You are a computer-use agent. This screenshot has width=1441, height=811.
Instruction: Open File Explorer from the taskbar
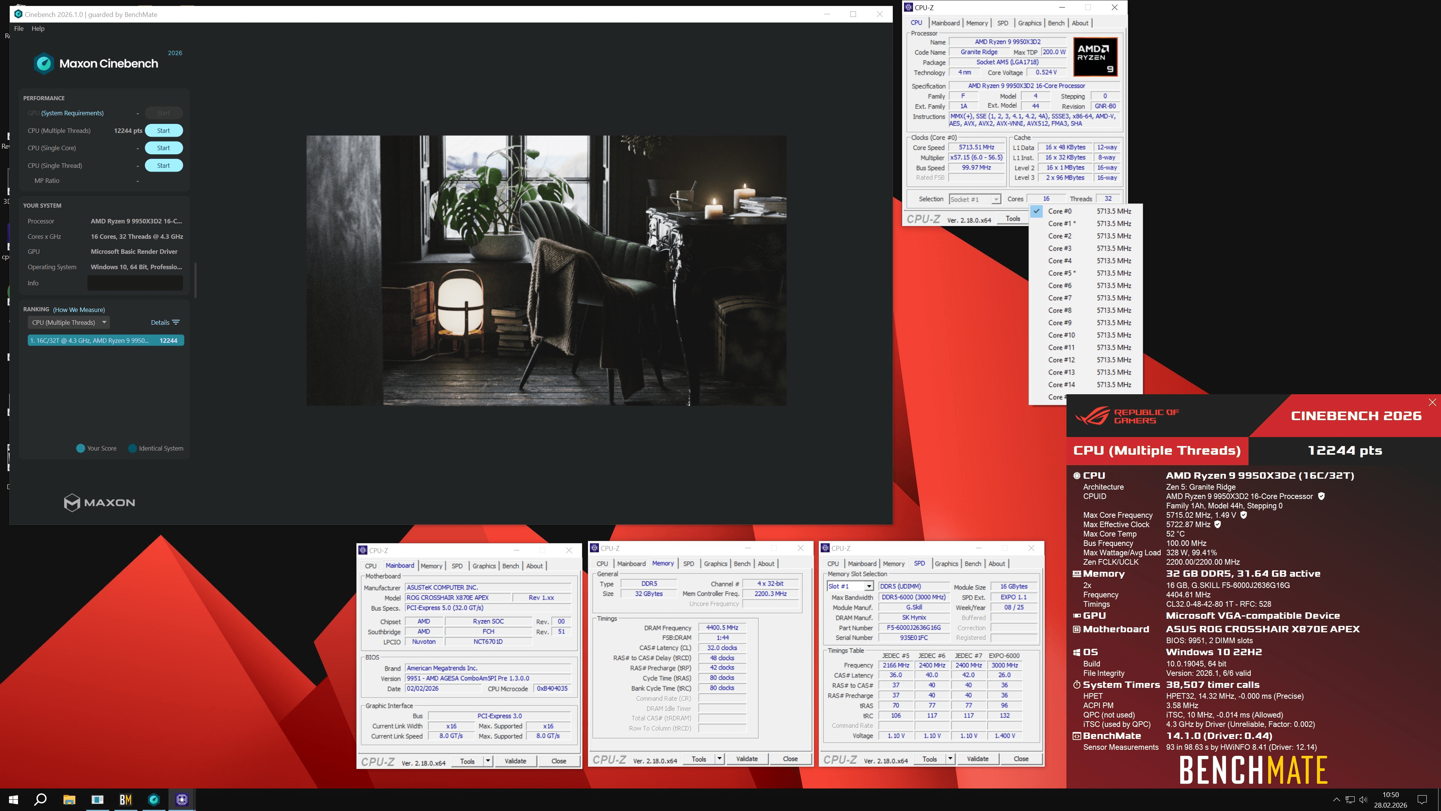click(69, 800)
